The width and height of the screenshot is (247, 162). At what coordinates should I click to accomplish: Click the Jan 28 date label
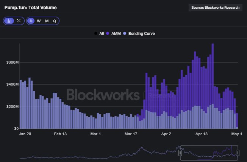pos(25,134)
